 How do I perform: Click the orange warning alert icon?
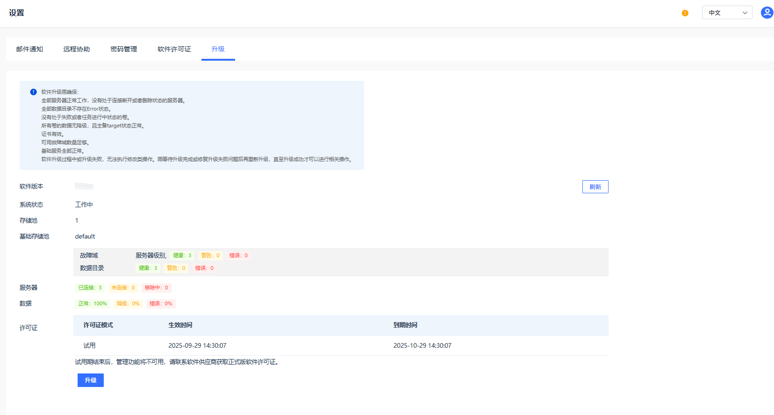click(685, 13)
